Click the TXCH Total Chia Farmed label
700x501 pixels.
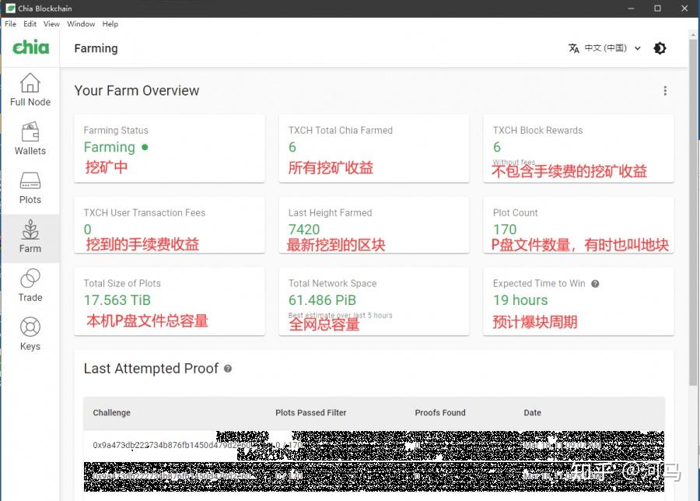[x=341, y=131]
